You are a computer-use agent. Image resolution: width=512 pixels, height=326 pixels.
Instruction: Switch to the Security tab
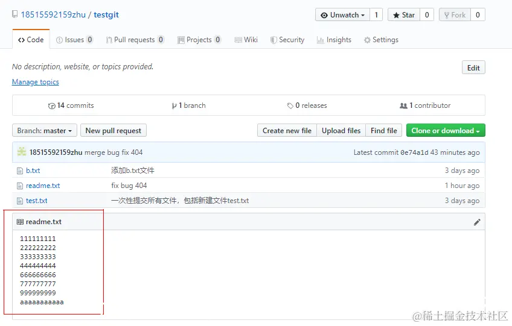[x=287, y=40]
